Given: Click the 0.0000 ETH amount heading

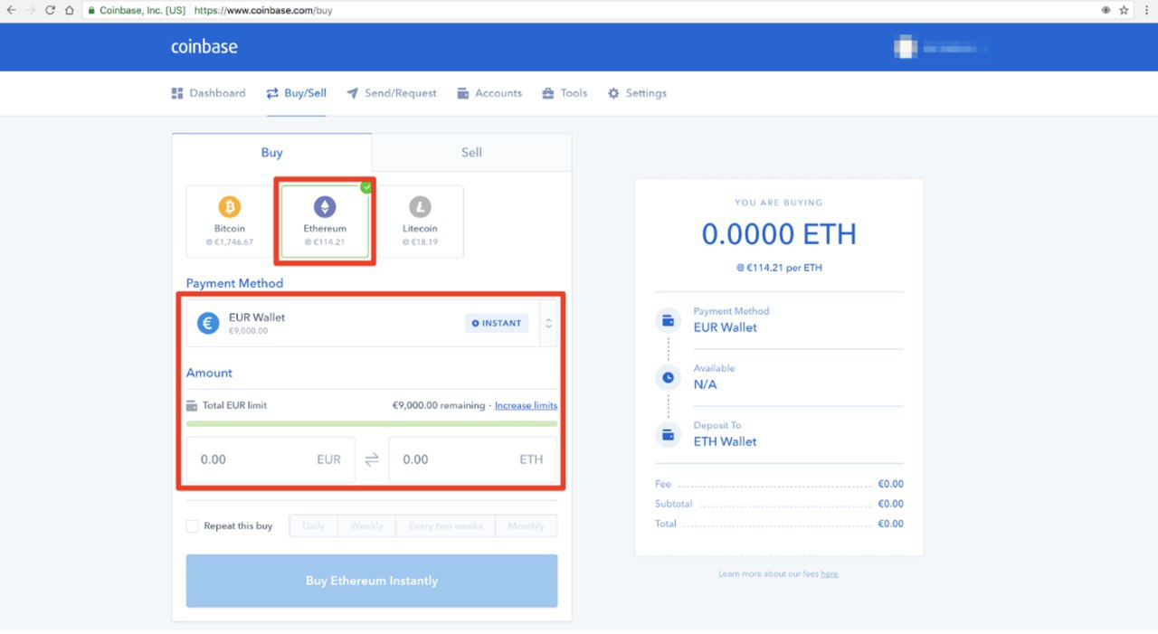Looking at the screenshot, I should pos(779,234).
